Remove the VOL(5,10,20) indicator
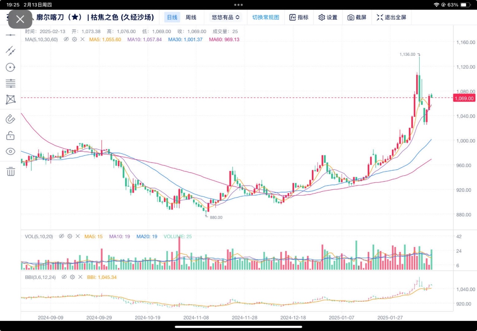477x331 pixels. point(78,236)
